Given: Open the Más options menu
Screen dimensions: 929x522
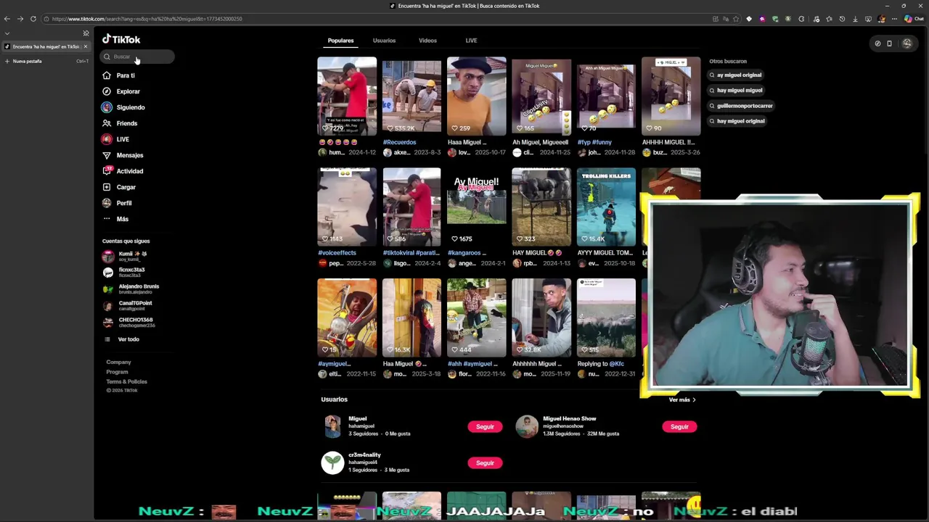Looking at the screenshot, I should [x=122, y=219].
